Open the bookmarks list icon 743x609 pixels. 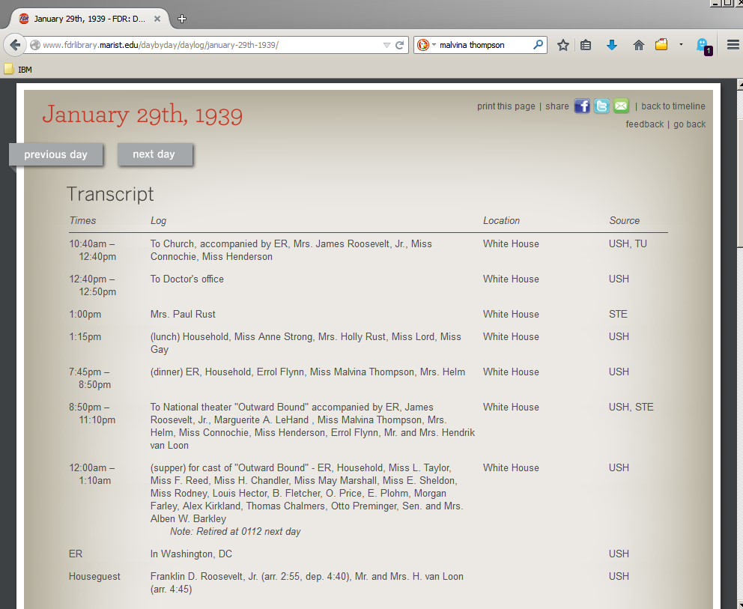click(586, 45)
